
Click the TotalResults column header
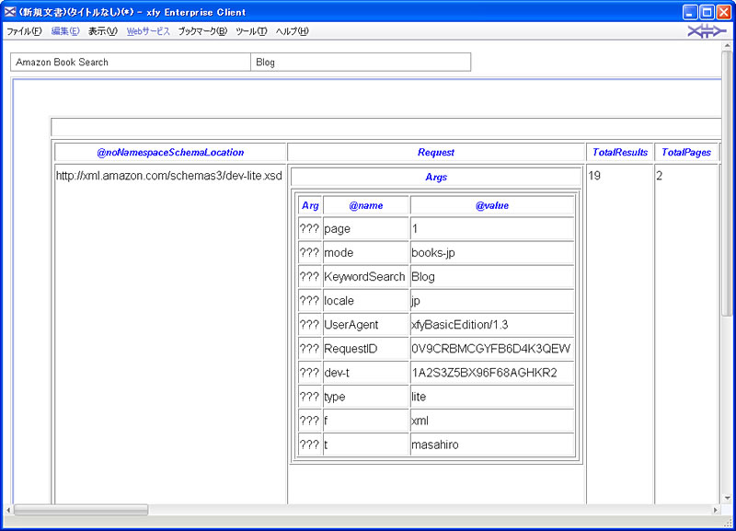point(619,153)
